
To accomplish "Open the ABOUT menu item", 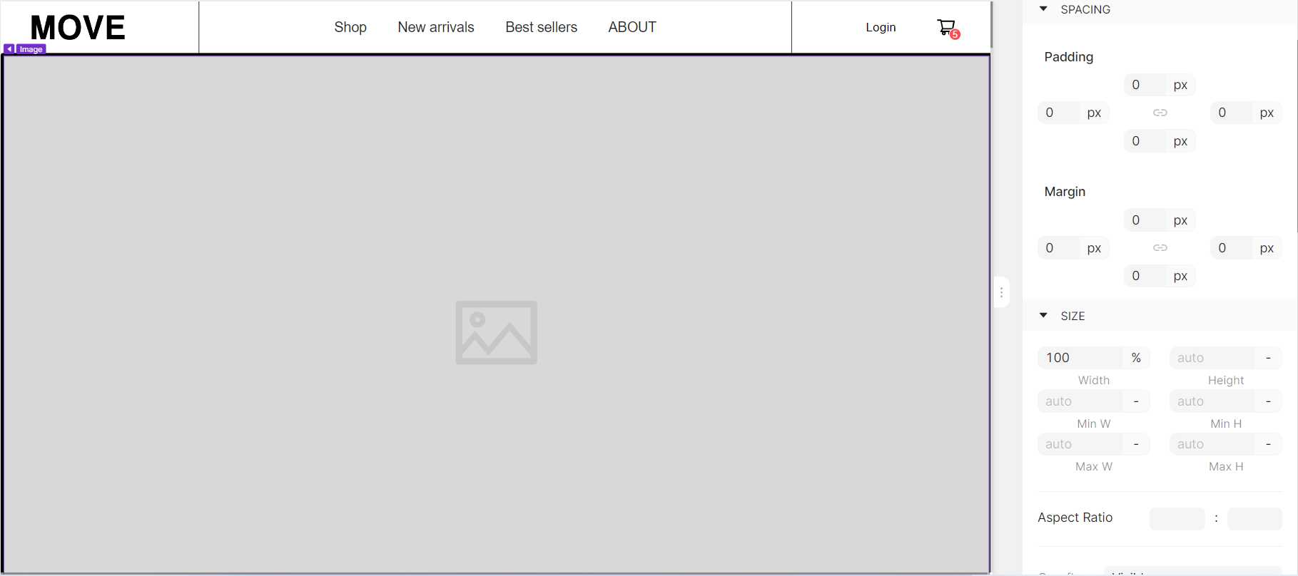I will (x=632, y=27).
